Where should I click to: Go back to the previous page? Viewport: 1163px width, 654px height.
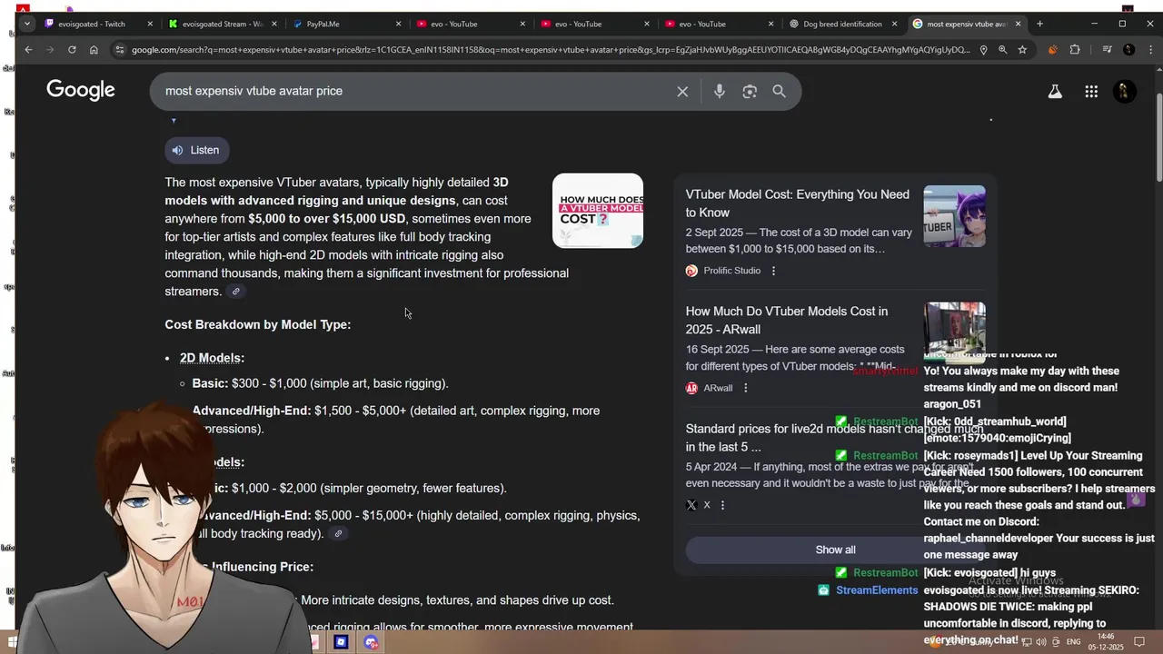pos(28,50)
